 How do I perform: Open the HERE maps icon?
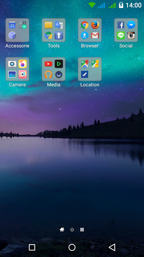(84, 74)
